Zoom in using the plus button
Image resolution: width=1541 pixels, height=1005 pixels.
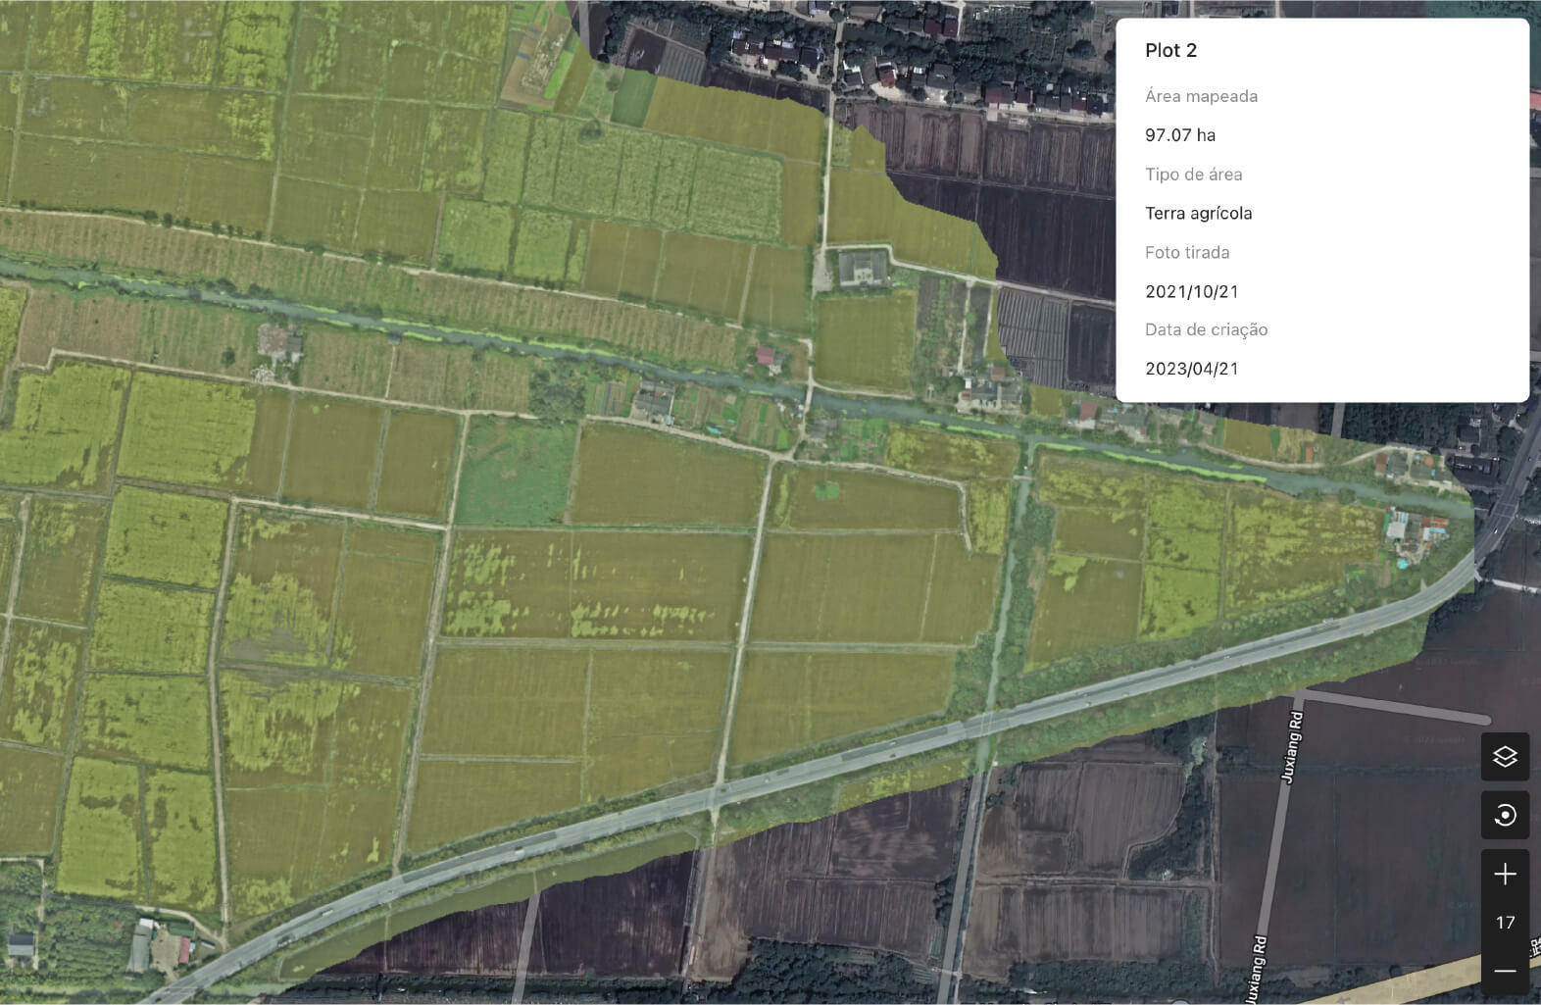coord(1505,874)
